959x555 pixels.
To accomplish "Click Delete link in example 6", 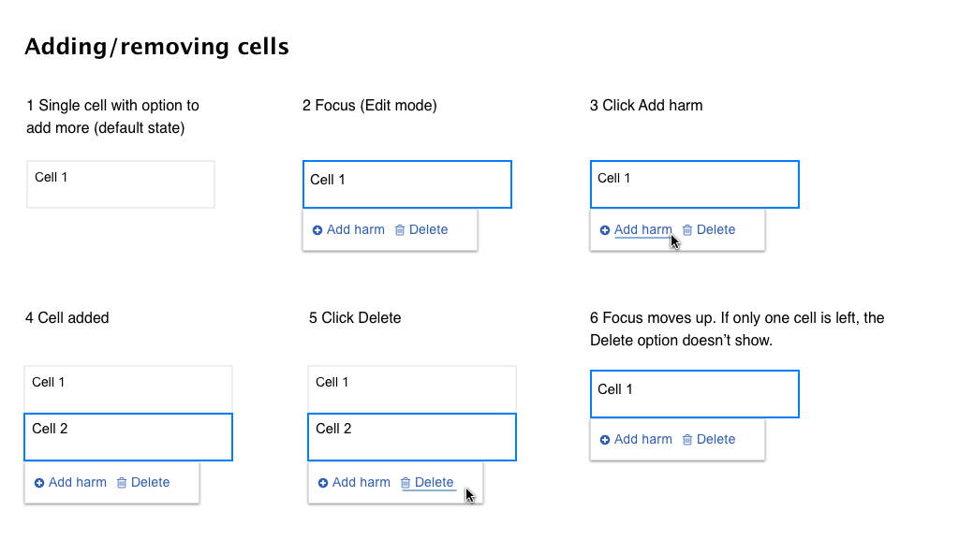I will pyautogui.click(x=716, y=440).
